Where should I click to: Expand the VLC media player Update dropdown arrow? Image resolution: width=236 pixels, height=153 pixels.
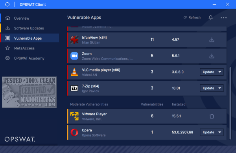[x=220, y=72]
